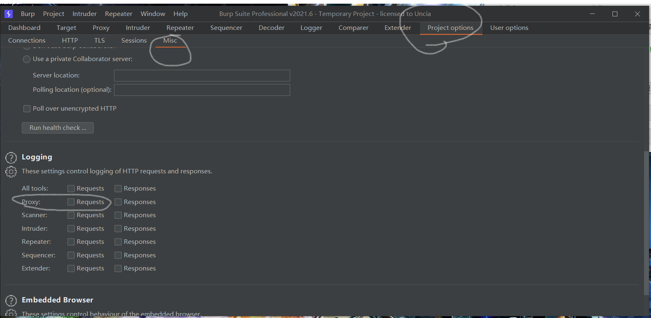The width and height of the screenshot is (651, 318).
Task: Open the Intruder menu in menu bar
Action: click(84, 14)
